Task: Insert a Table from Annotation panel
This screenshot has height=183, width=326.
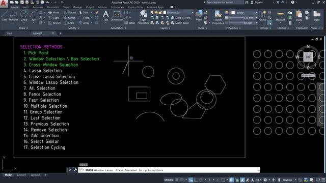Action: pyautogui.click(x=130, y=23)
